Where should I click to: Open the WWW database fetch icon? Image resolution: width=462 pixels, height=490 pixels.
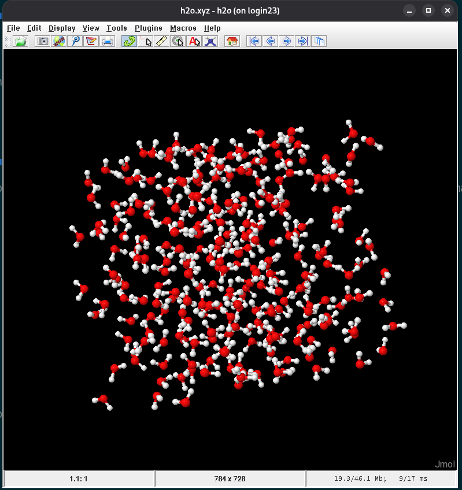click(59, 41)
